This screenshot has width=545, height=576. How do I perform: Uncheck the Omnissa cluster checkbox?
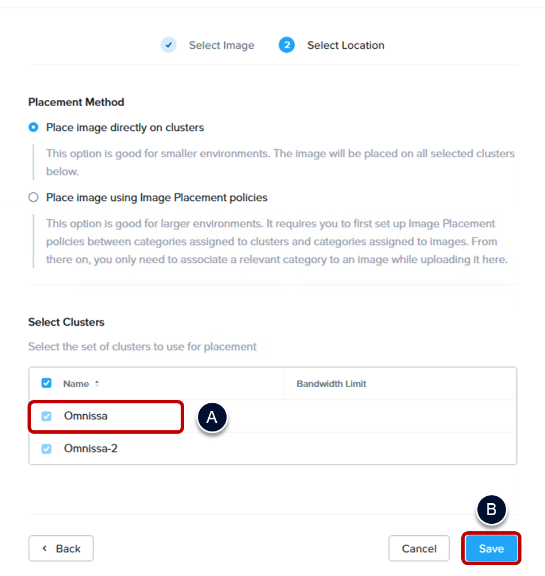click(x=46, y=417)
